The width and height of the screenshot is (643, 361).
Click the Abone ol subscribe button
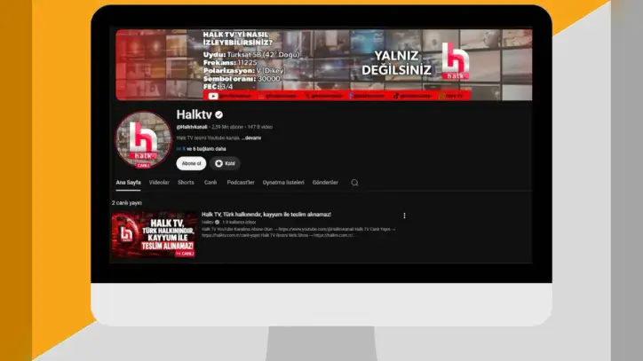191,163
